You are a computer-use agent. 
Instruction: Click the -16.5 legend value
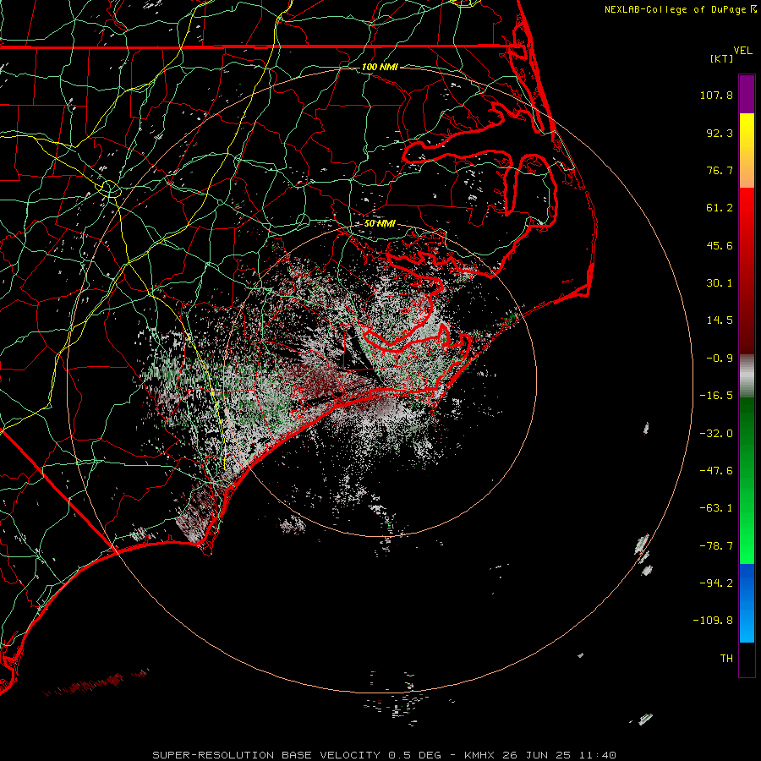tap(716, 396)
